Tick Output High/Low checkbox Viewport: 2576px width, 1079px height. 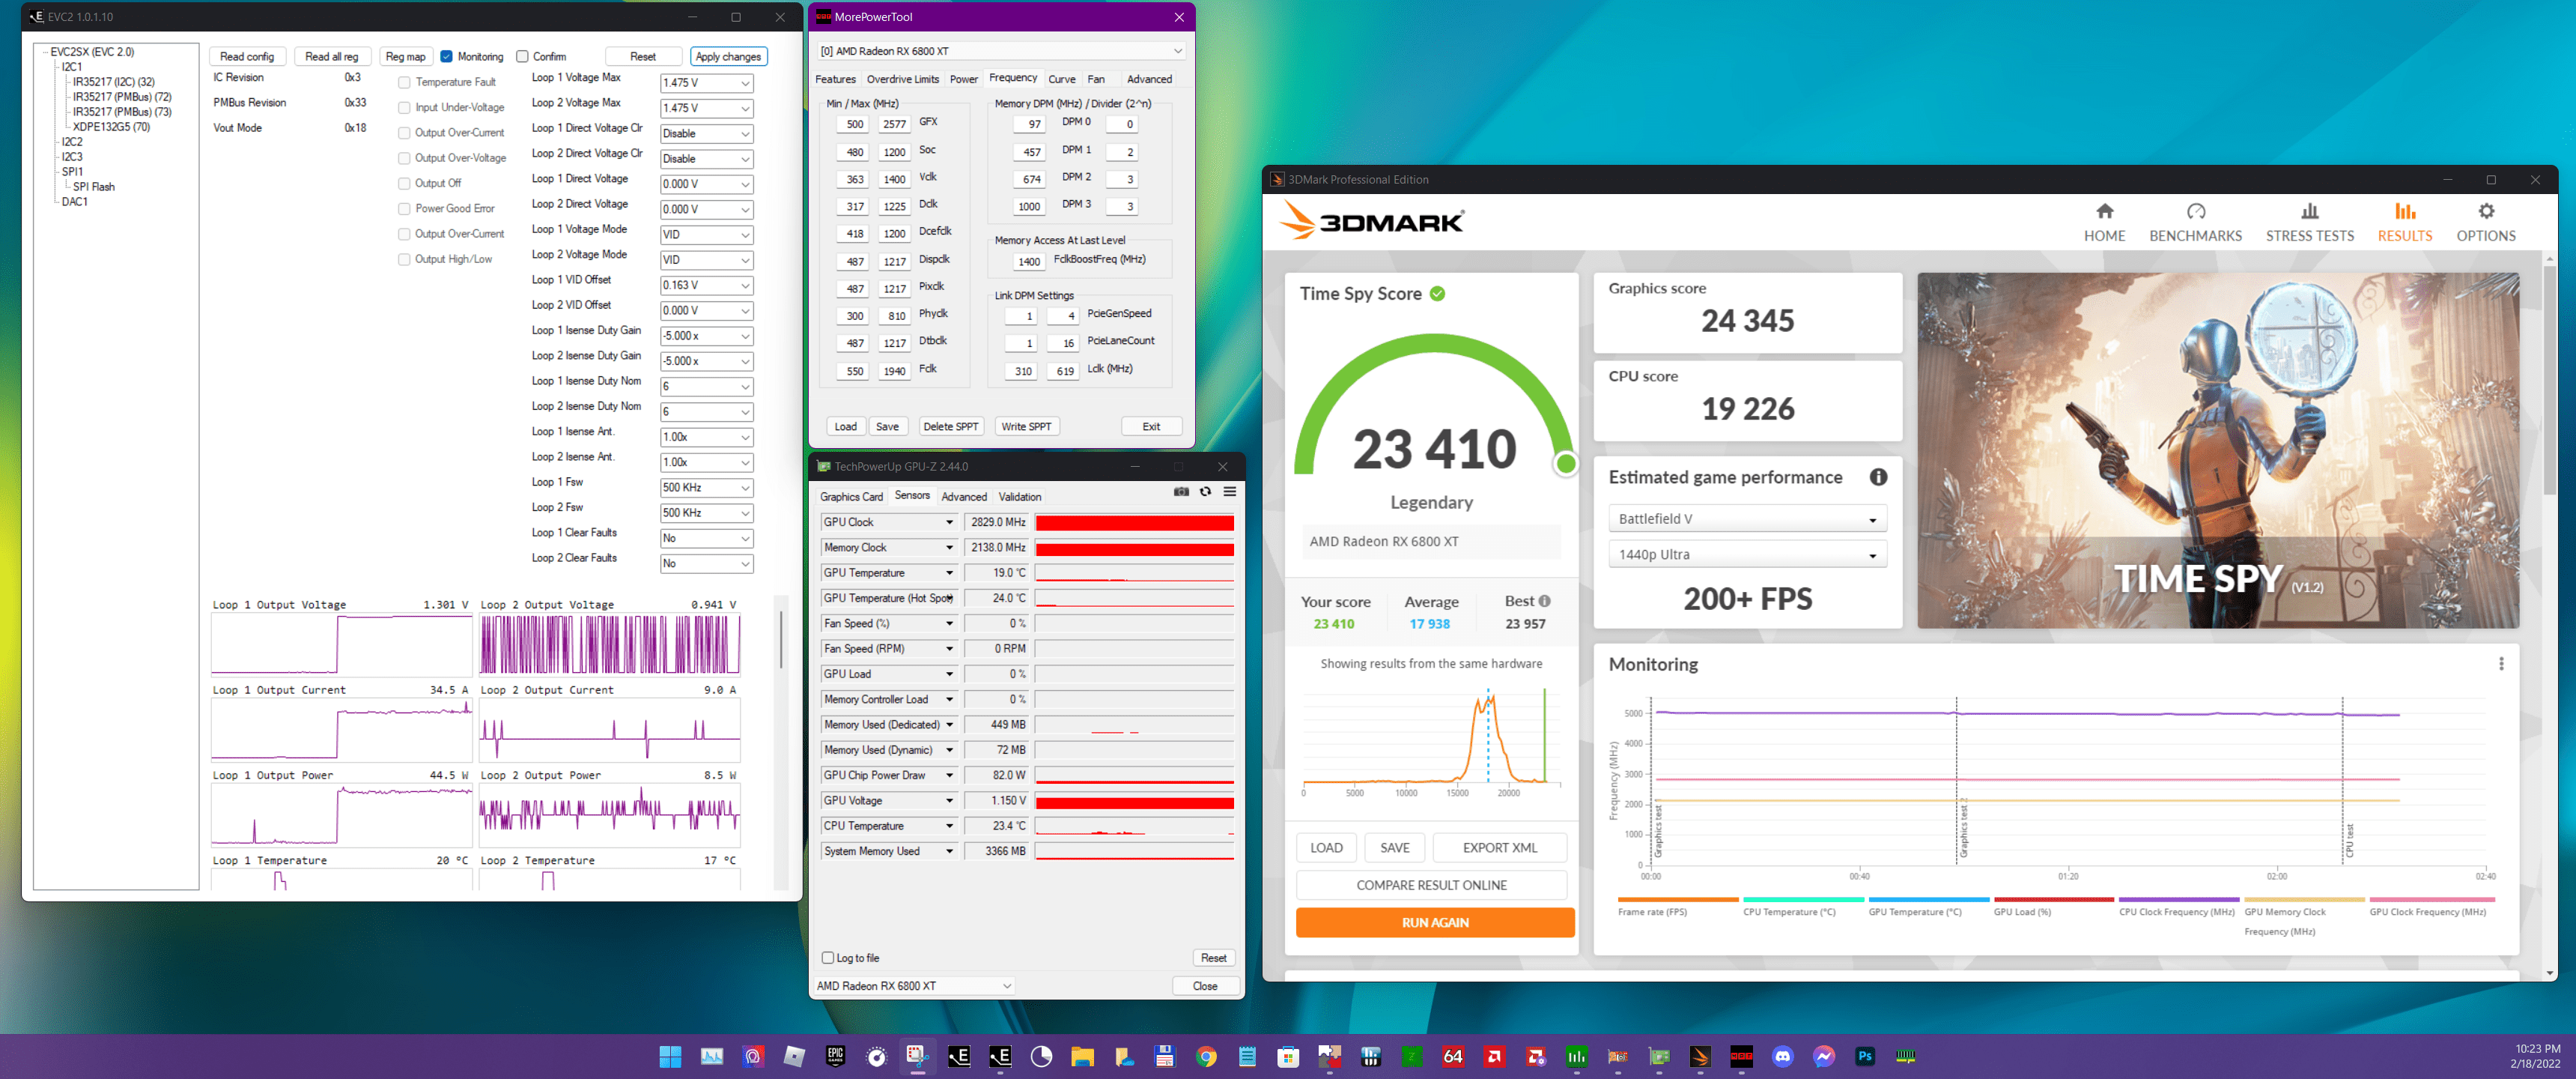pos(404,259)
